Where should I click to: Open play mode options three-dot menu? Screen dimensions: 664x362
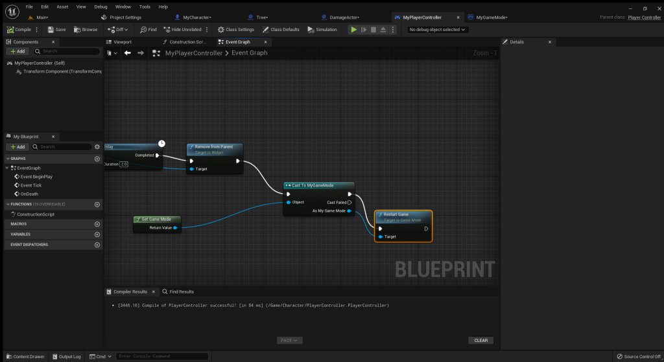pyautogui.click(x=392, y=30)
